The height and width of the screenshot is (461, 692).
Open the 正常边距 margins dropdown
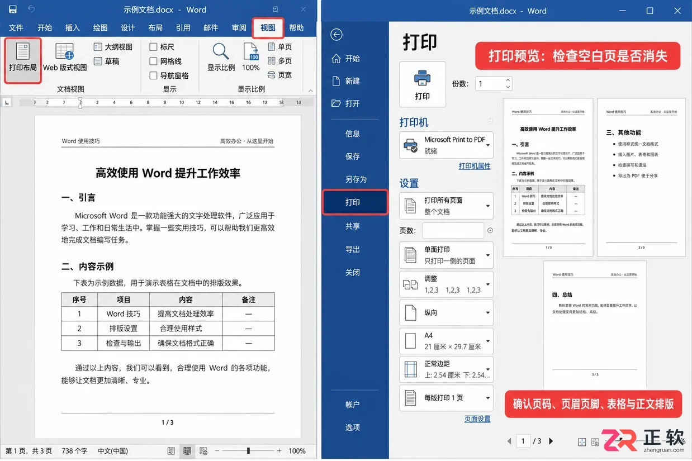pyautogui.click(x=447, y=369)
